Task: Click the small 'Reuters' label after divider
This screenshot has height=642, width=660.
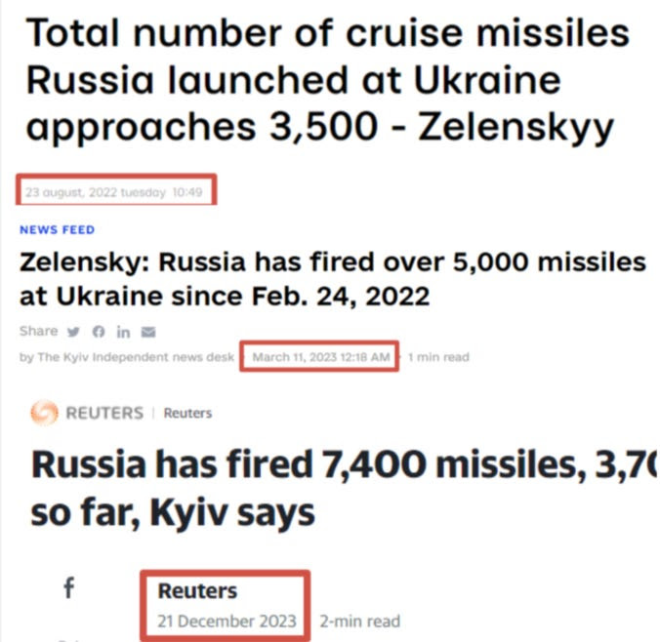Action: pyautogui.click(x=187, y=413)
